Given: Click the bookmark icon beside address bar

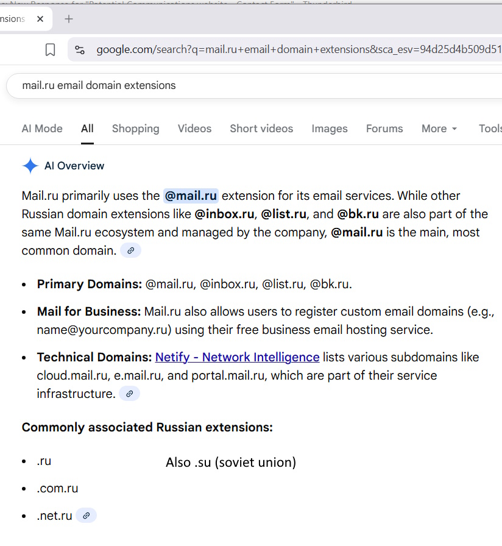Looking at the screenshot, I should [51, 50].
